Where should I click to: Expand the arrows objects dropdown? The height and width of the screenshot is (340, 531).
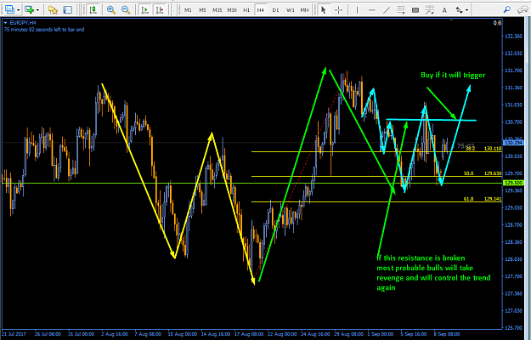(467, 10)
